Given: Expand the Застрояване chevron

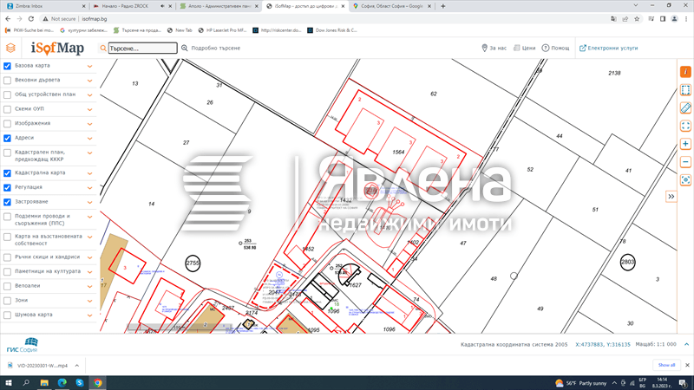Looking at the screenshot, I should [x=90, y=203].
